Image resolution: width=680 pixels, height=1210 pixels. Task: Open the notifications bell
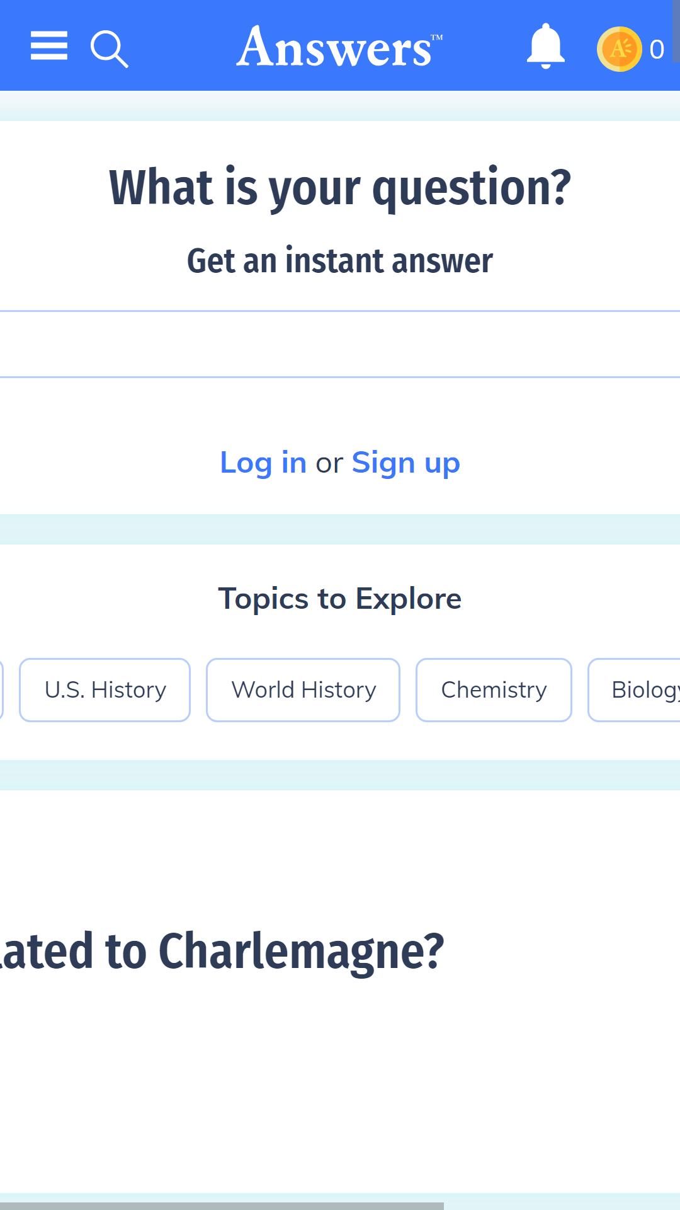pyautogui.click(x=545, y=47)
